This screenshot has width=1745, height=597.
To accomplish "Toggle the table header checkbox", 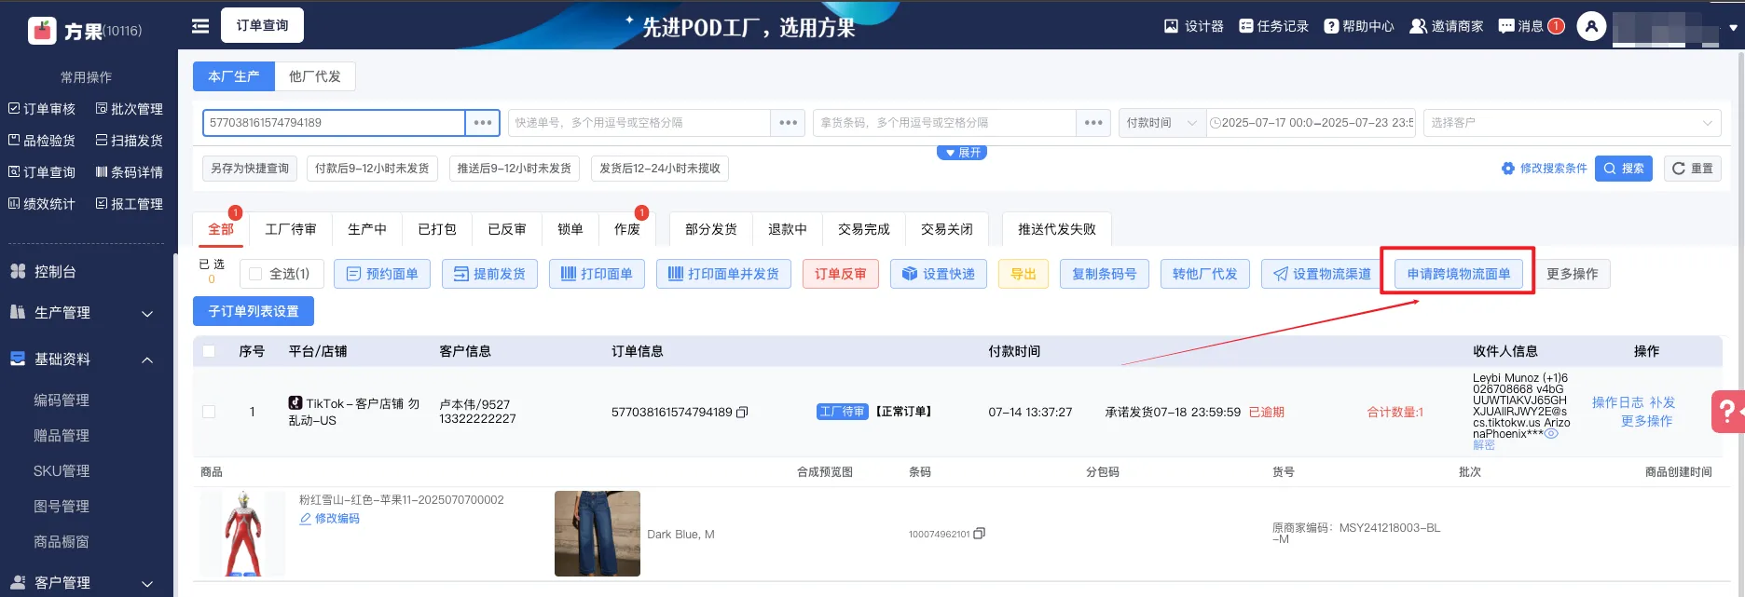I will click(x=209, y=351).
